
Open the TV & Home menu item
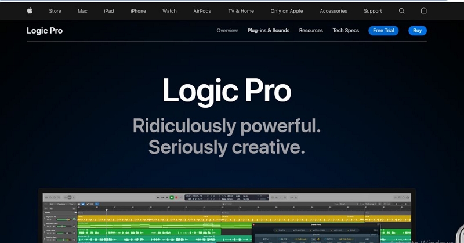point(241,11)
